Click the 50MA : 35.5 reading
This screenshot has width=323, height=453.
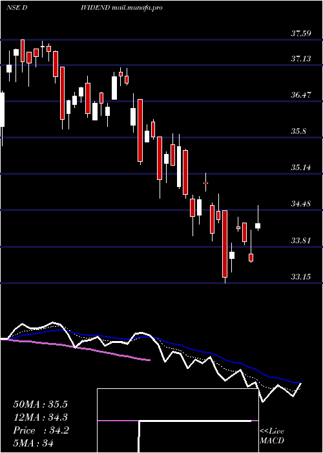click(41, 404)
